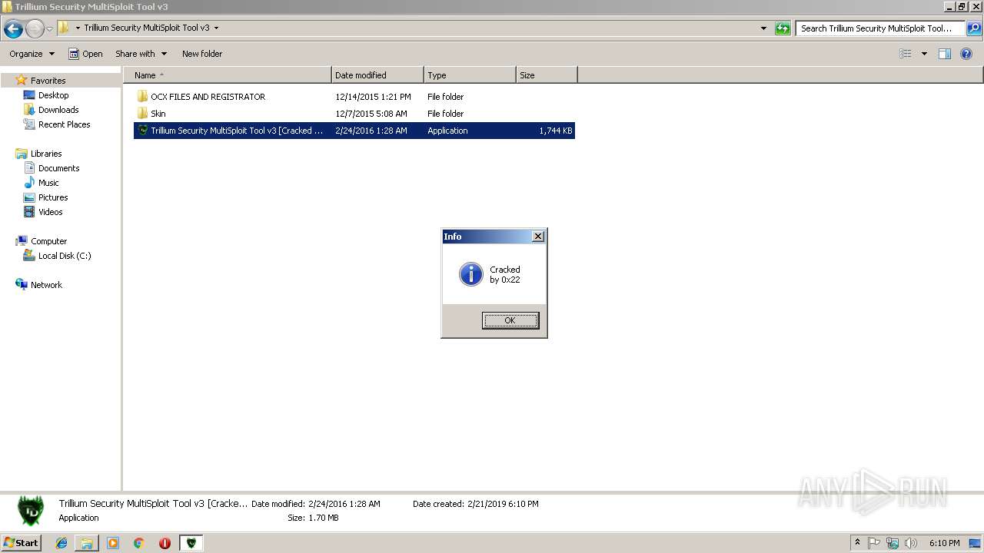Open Recent Places in the navigation pane
The image size is (984, 553).
tap(64, 124)
